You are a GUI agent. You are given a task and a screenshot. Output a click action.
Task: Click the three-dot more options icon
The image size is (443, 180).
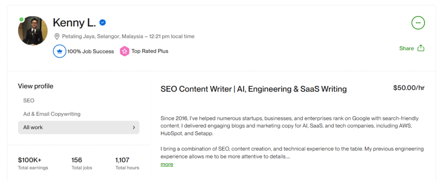(418, 22)
